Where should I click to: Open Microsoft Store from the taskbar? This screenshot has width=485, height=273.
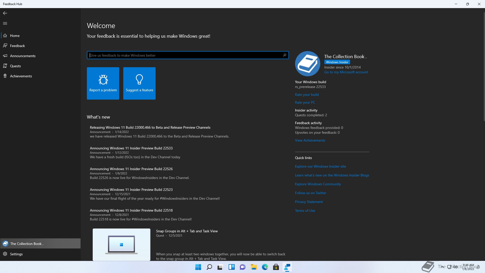point(276,267)
